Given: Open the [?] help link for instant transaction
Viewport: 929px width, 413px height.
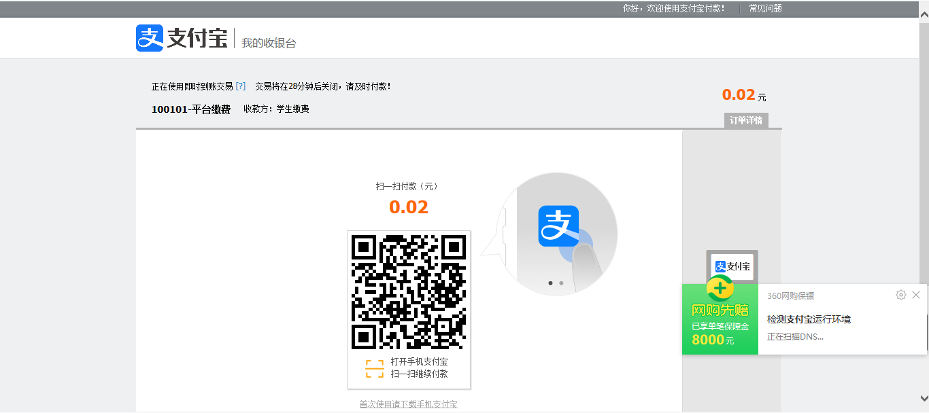Looking at the screenshot, I should [240, 87].
